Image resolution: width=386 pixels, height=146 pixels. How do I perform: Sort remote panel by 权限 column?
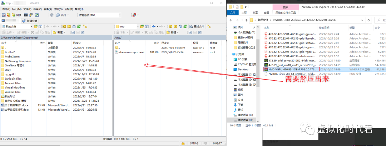201,43
